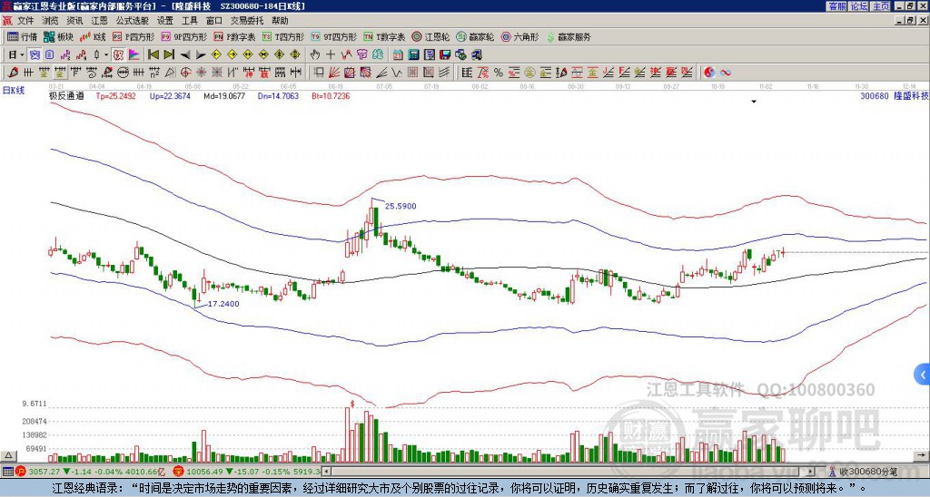
Task: Click the 板块 toolbar button
Action: click(x=58, y=36)
